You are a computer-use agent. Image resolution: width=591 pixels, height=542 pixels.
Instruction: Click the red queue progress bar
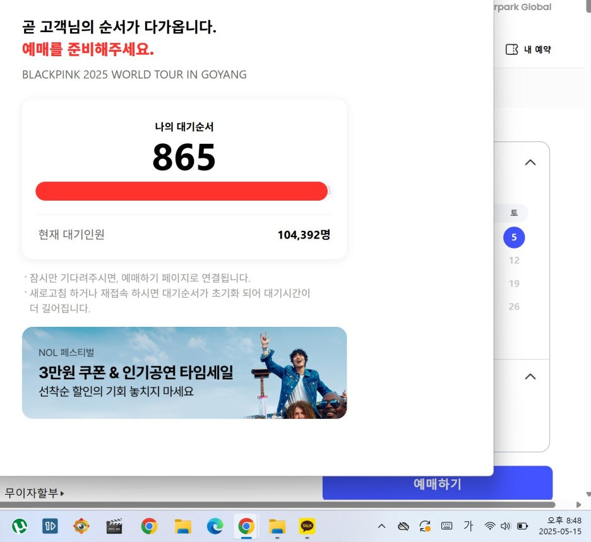[x=182, y=191]
